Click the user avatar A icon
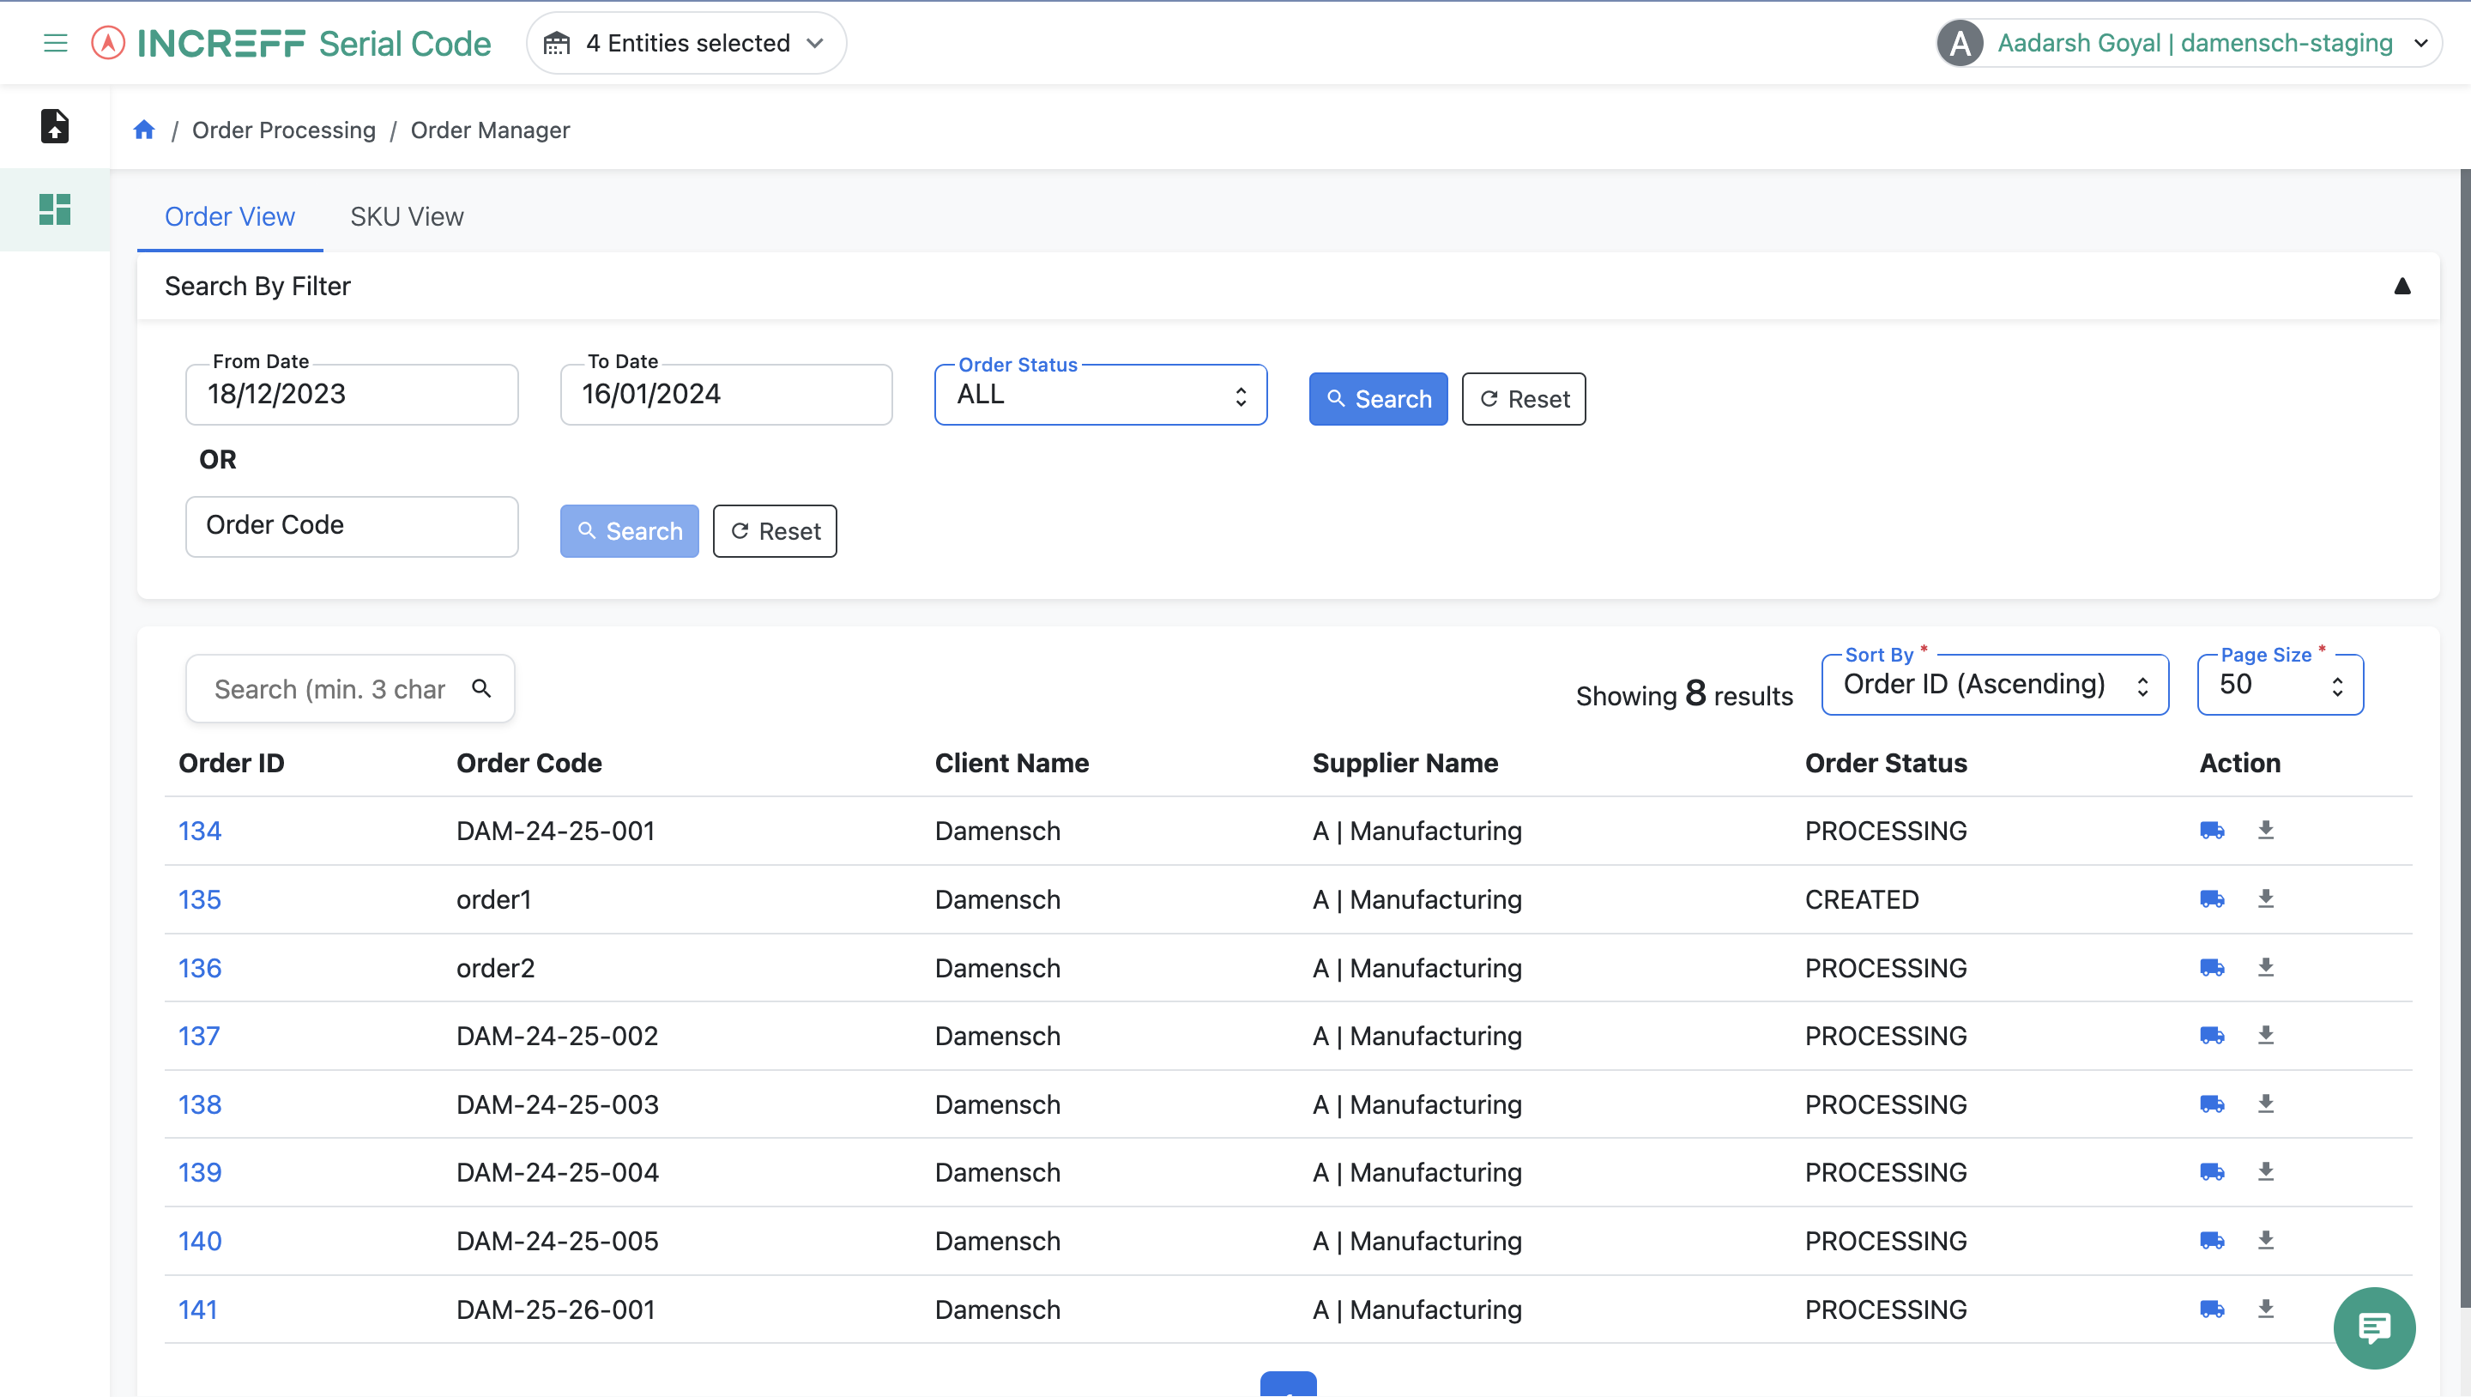Screen dimensions: 2471x1397 [1960, 43]
